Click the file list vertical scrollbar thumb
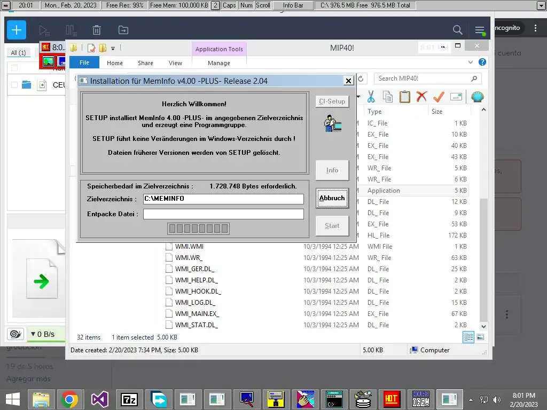This screenshot has height=410, width=547. (483, 260)
